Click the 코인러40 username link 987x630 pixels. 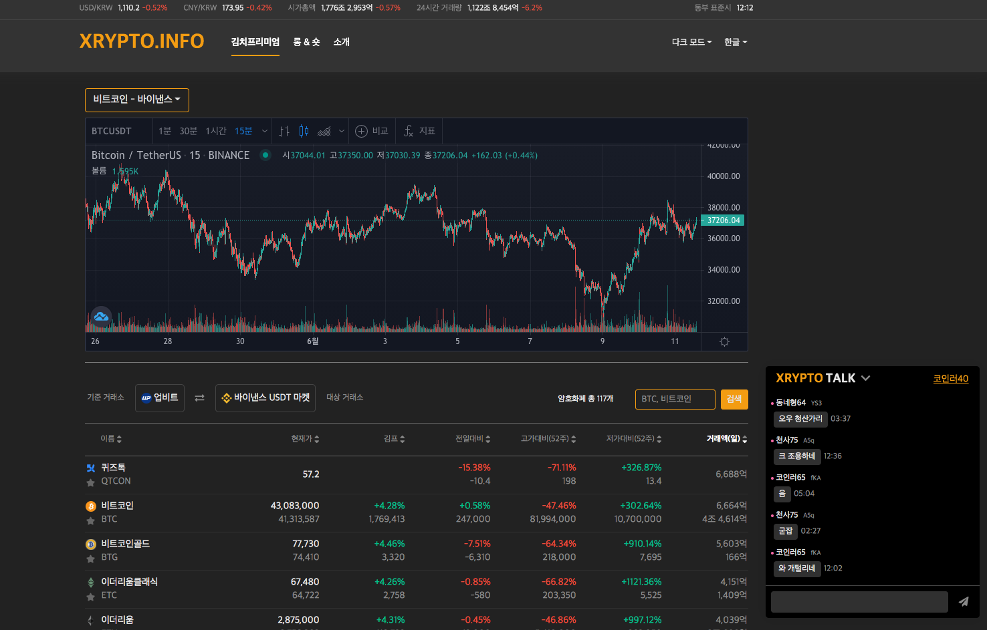950,379
